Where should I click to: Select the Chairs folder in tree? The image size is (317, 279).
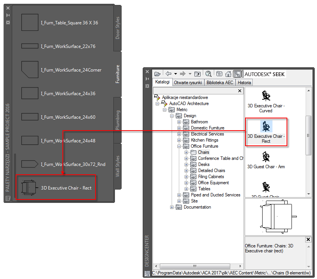click(x=203, y=152)
